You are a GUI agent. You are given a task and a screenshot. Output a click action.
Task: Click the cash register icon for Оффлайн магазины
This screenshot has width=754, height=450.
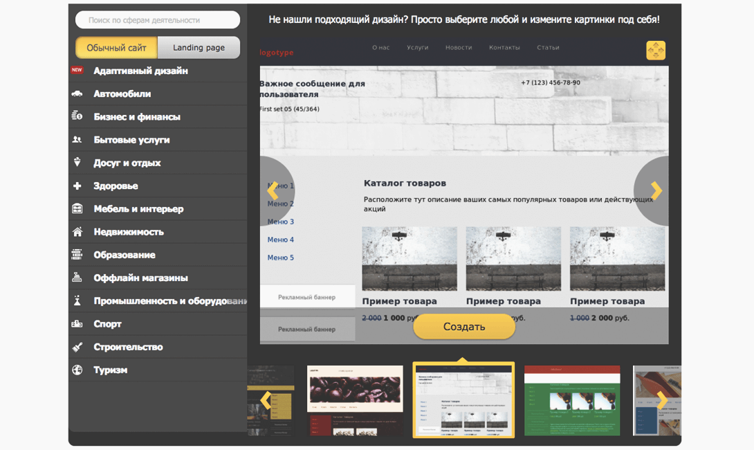coord(77,277)
